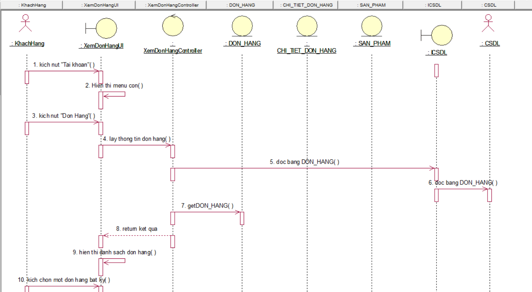Select the XemDonHangController control circle icon
This screenshot has width=532, height=292.
click(x=173, y=26)
